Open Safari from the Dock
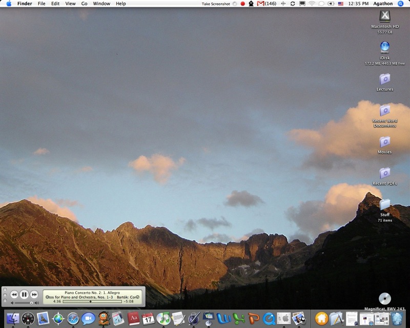 [x=73, y=318]
